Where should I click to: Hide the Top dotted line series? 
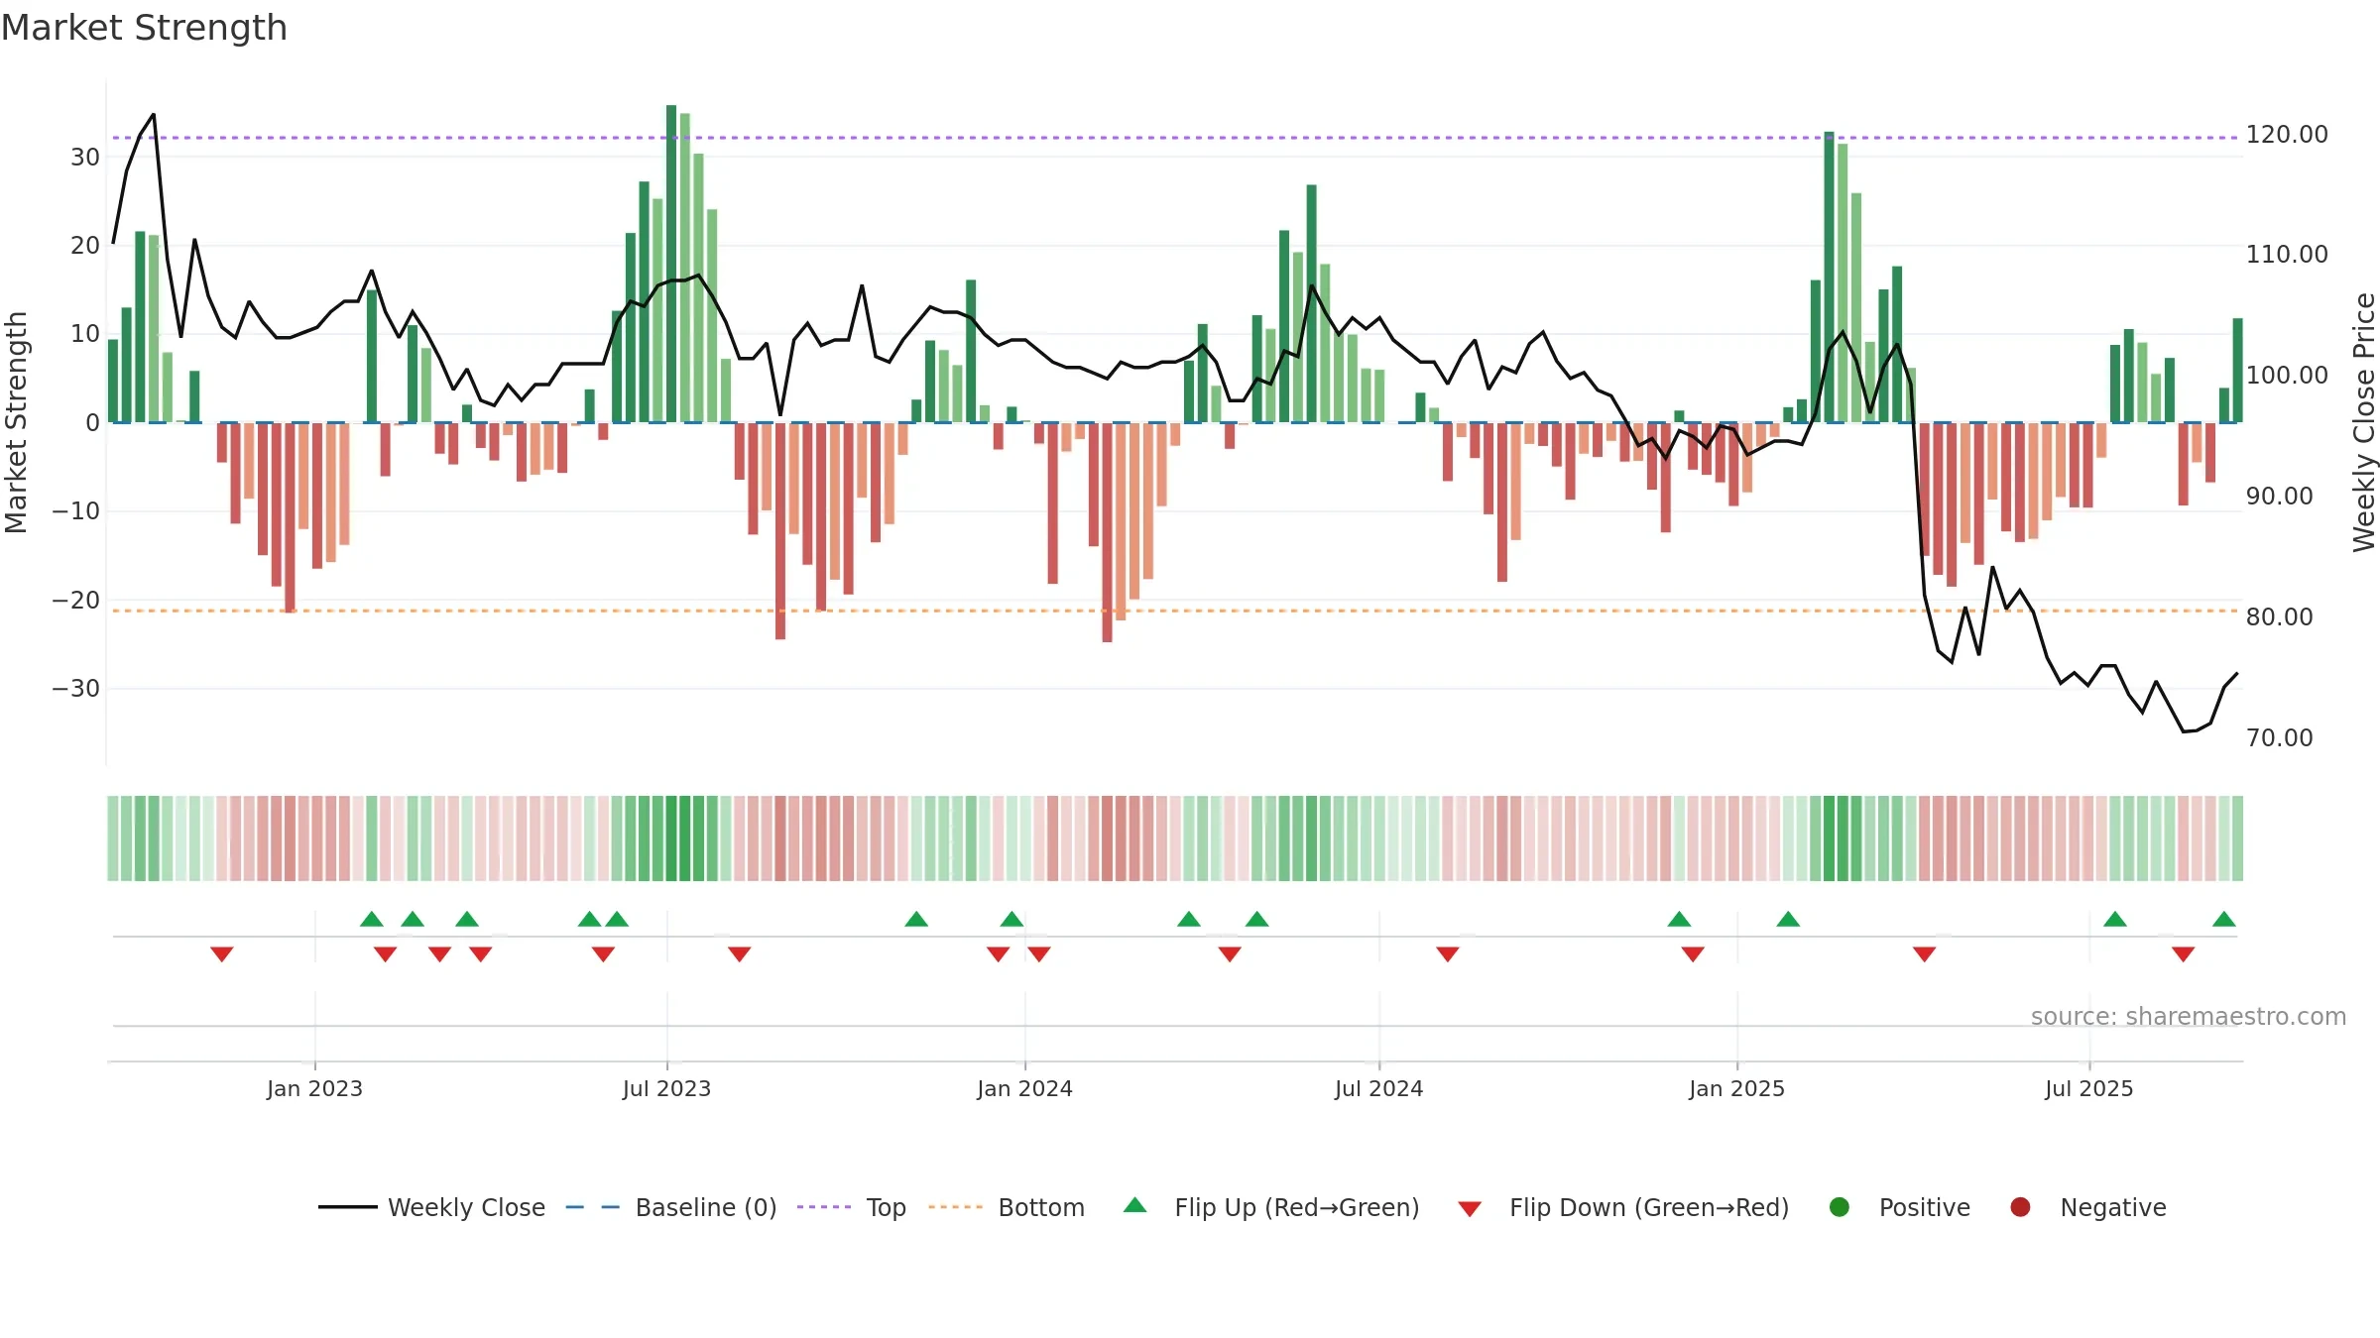click(x=852, y=1207)
